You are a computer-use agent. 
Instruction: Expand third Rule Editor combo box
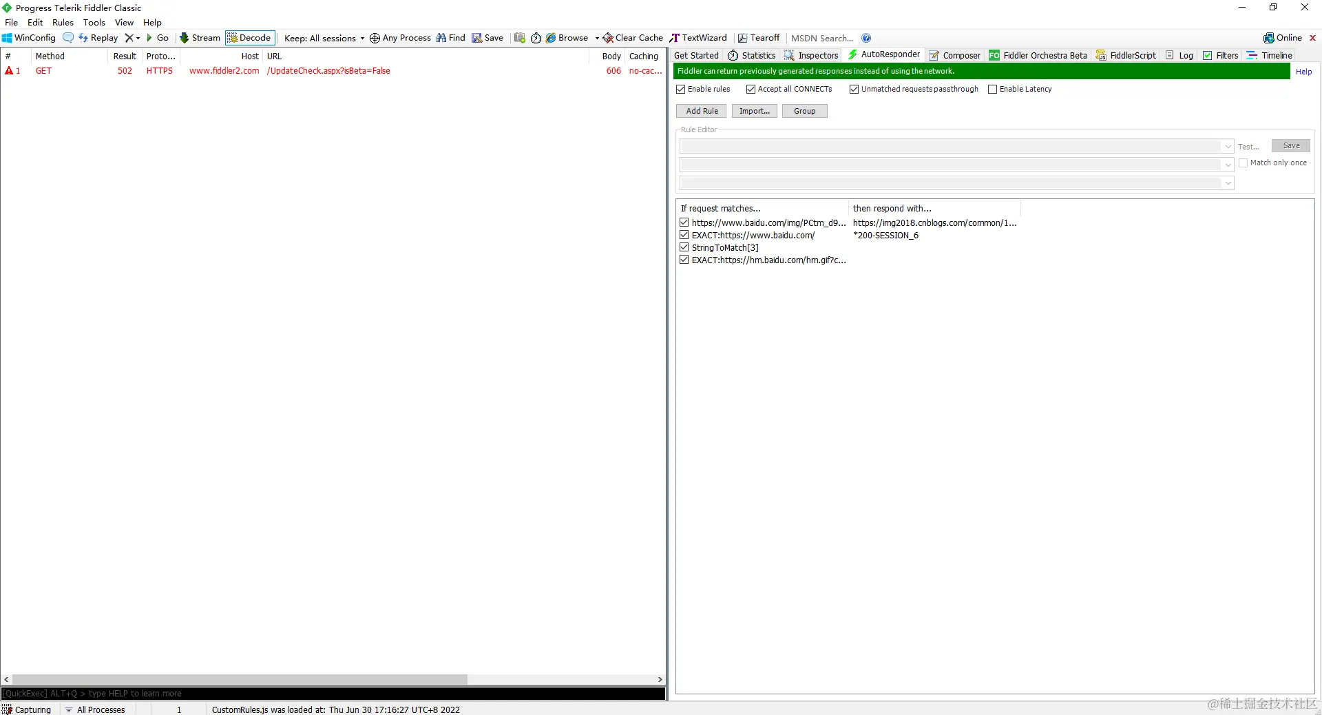1228,183
